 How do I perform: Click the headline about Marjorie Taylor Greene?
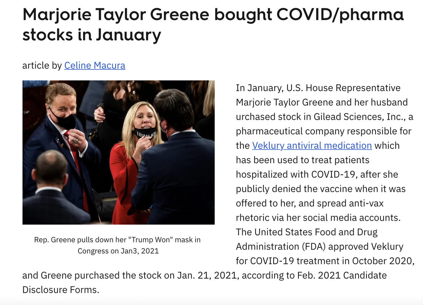213,24
